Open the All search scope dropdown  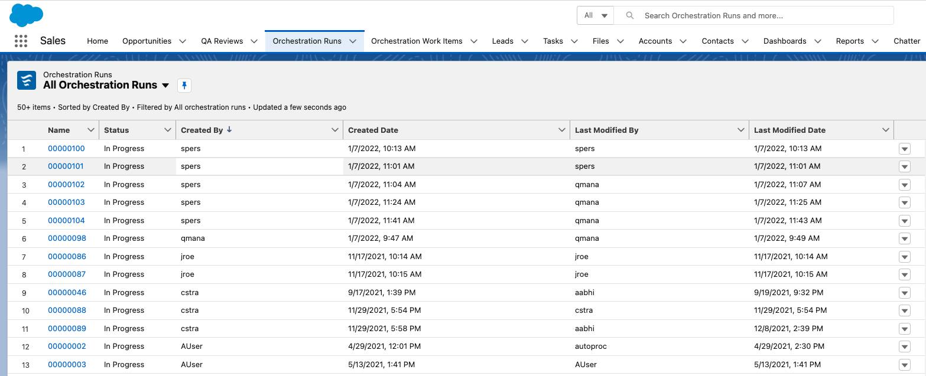tap(595, 15)
